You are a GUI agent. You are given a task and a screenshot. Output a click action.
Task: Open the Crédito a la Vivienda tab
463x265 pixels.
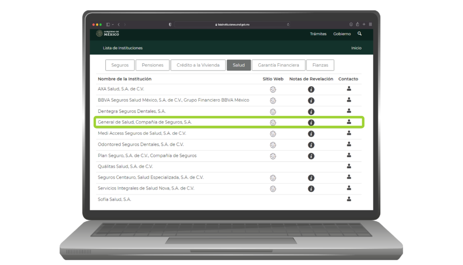[x=198, y=65]
